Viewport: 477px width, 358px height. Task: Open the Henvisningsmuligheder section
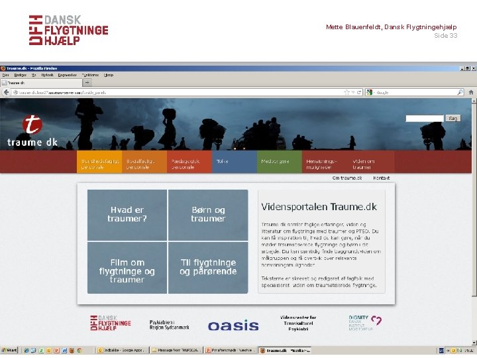[325, 162]
